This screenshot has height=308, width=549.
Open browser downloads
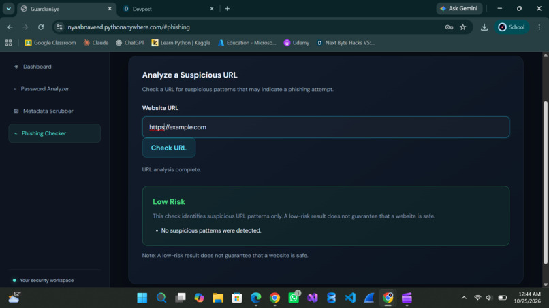point(484,27)
